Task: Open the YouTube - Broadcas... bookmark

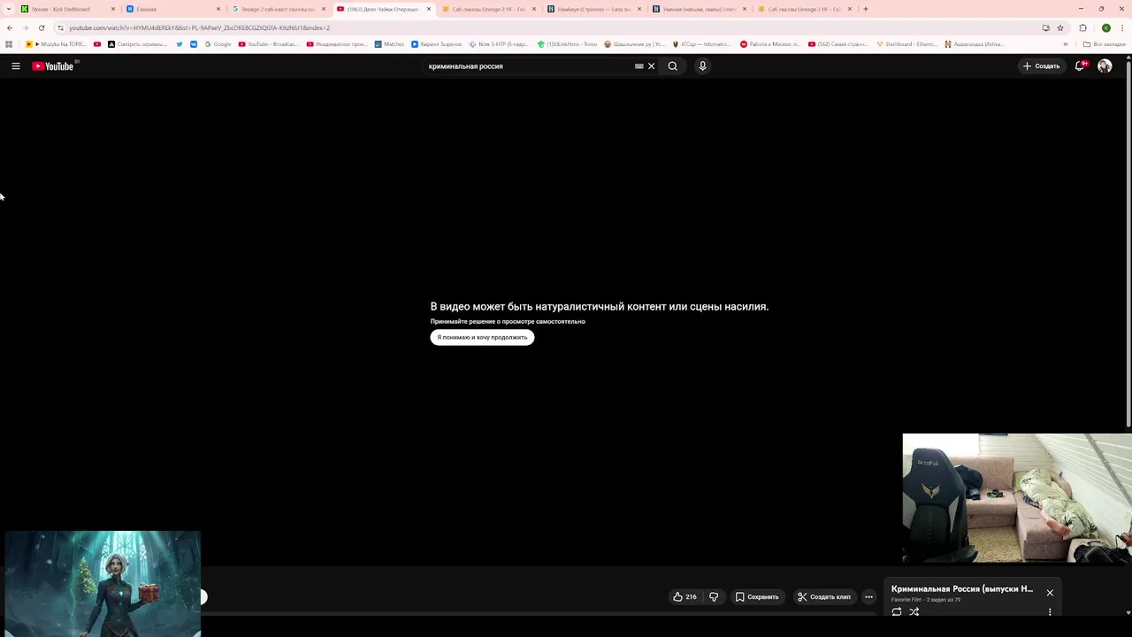Action: (268, 44)
